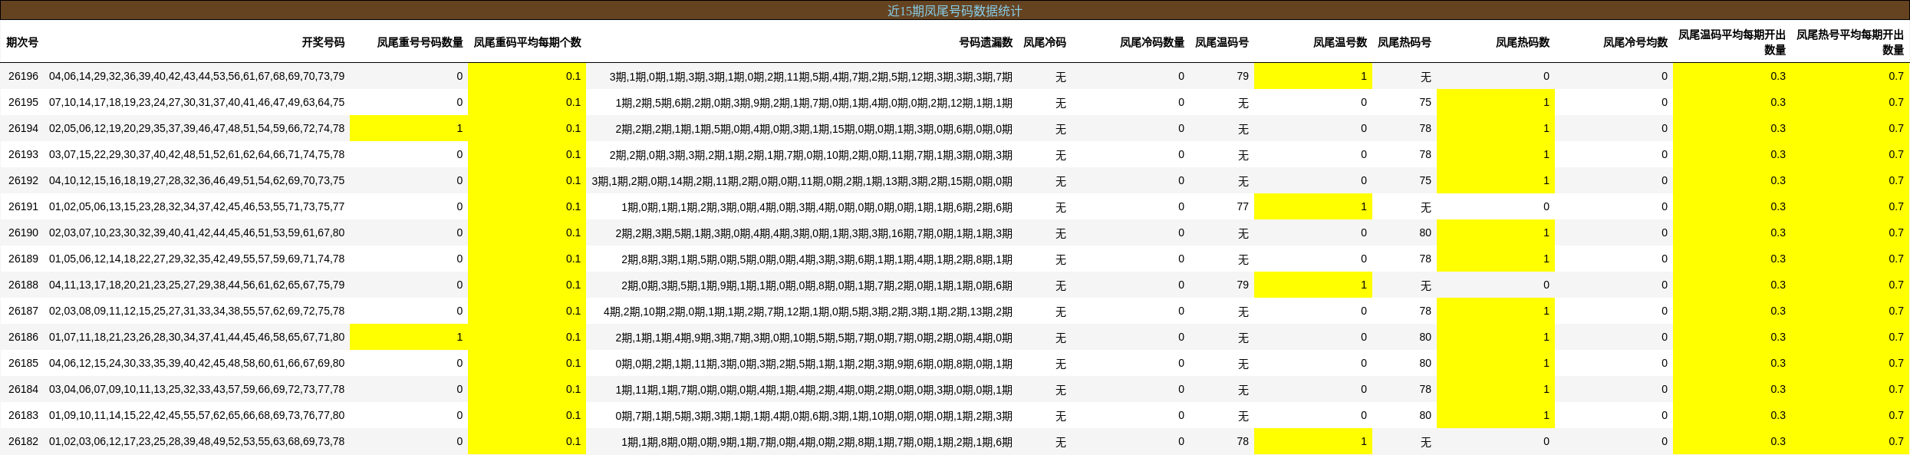Click the 凤尾热号平均每期开出数量 header
Screen dimensions: 1910x455
coord(1850,42)
